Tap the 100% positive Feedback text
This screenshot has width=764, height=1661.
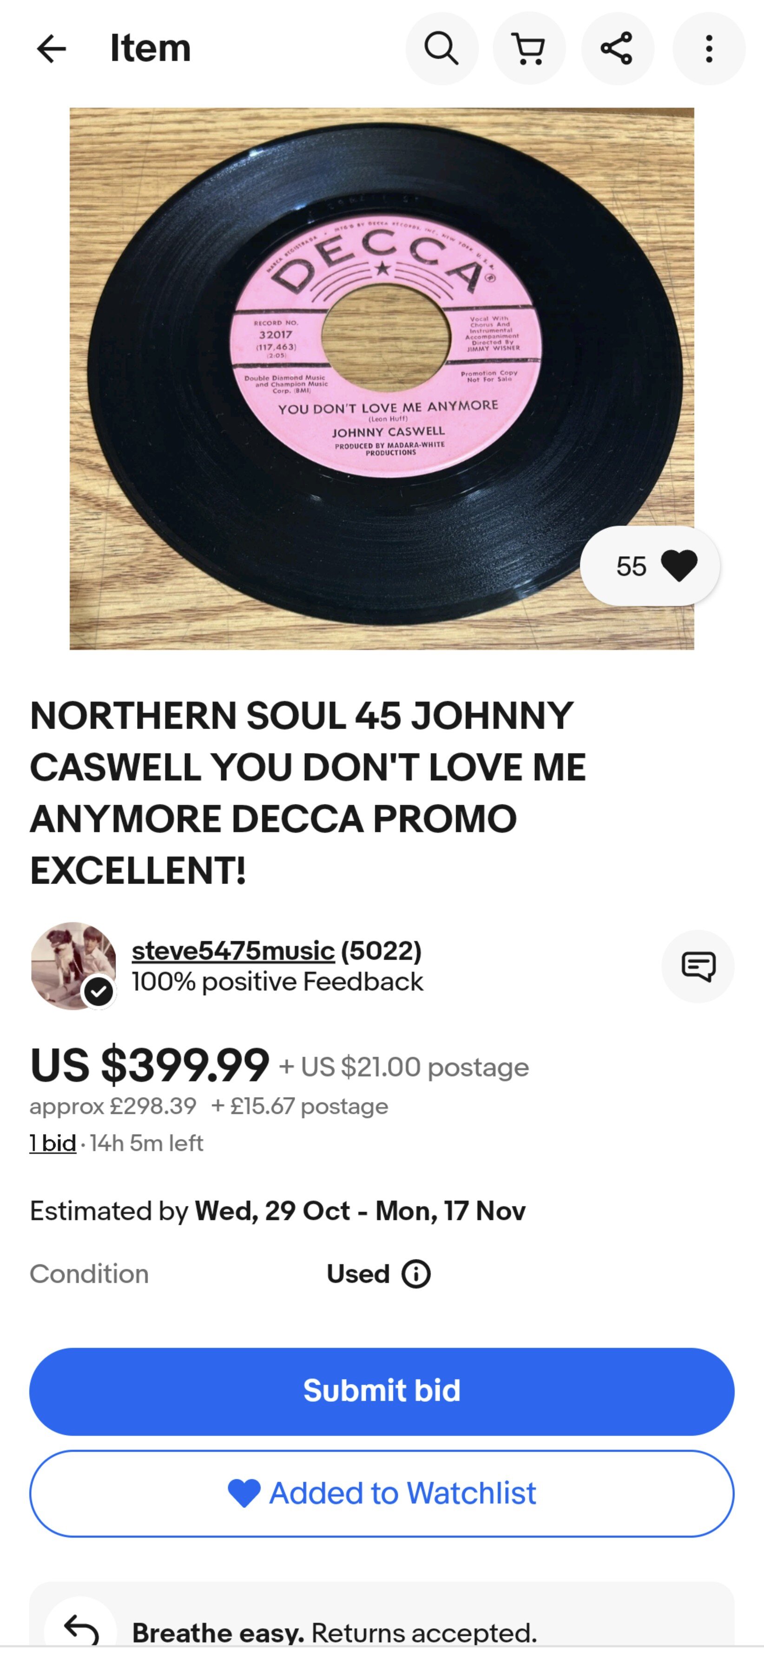277,982
